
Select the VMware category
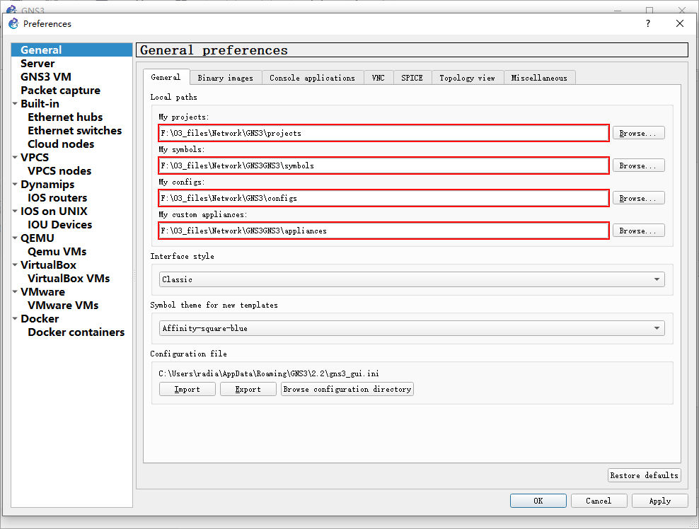coord(42,291)
